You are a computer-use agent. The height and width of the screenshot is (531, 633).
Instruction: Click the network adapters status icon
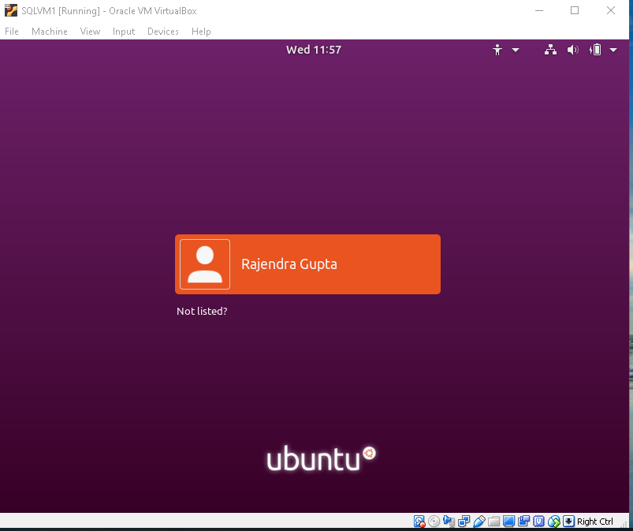coord(464,522)
